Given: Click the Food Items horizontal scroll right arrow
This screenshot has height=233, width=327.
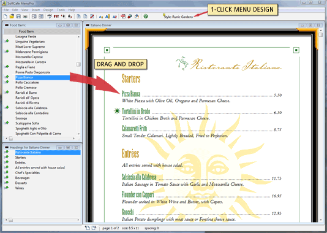Looking at the screenshot, I should click(74, 139).
